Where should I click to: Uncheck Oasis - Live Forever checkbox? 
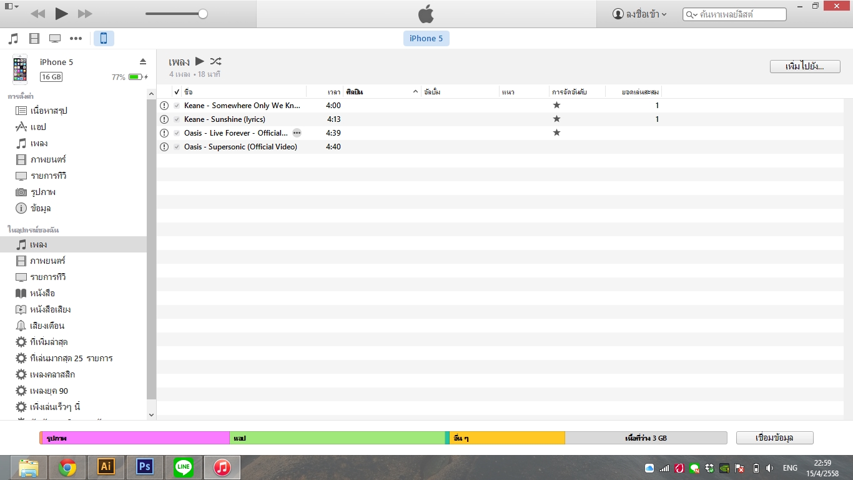(177, 133)
